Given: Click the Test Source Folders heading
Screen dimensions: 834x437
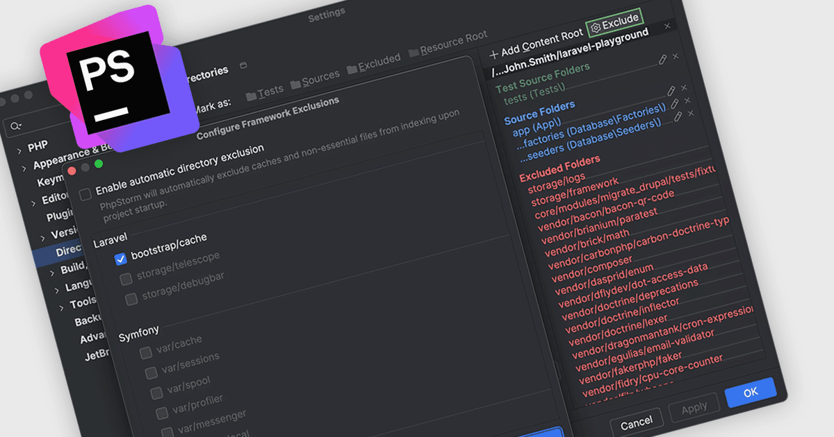Looking at the screenshot, I should pos(543,78).
